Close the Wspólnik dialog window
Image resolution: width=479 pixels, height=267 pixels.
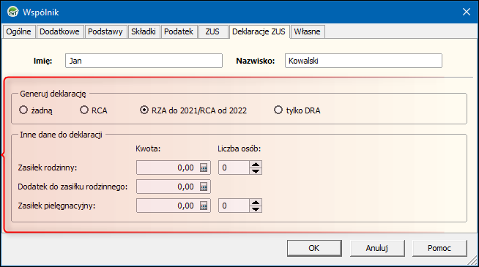click(466, 12)
